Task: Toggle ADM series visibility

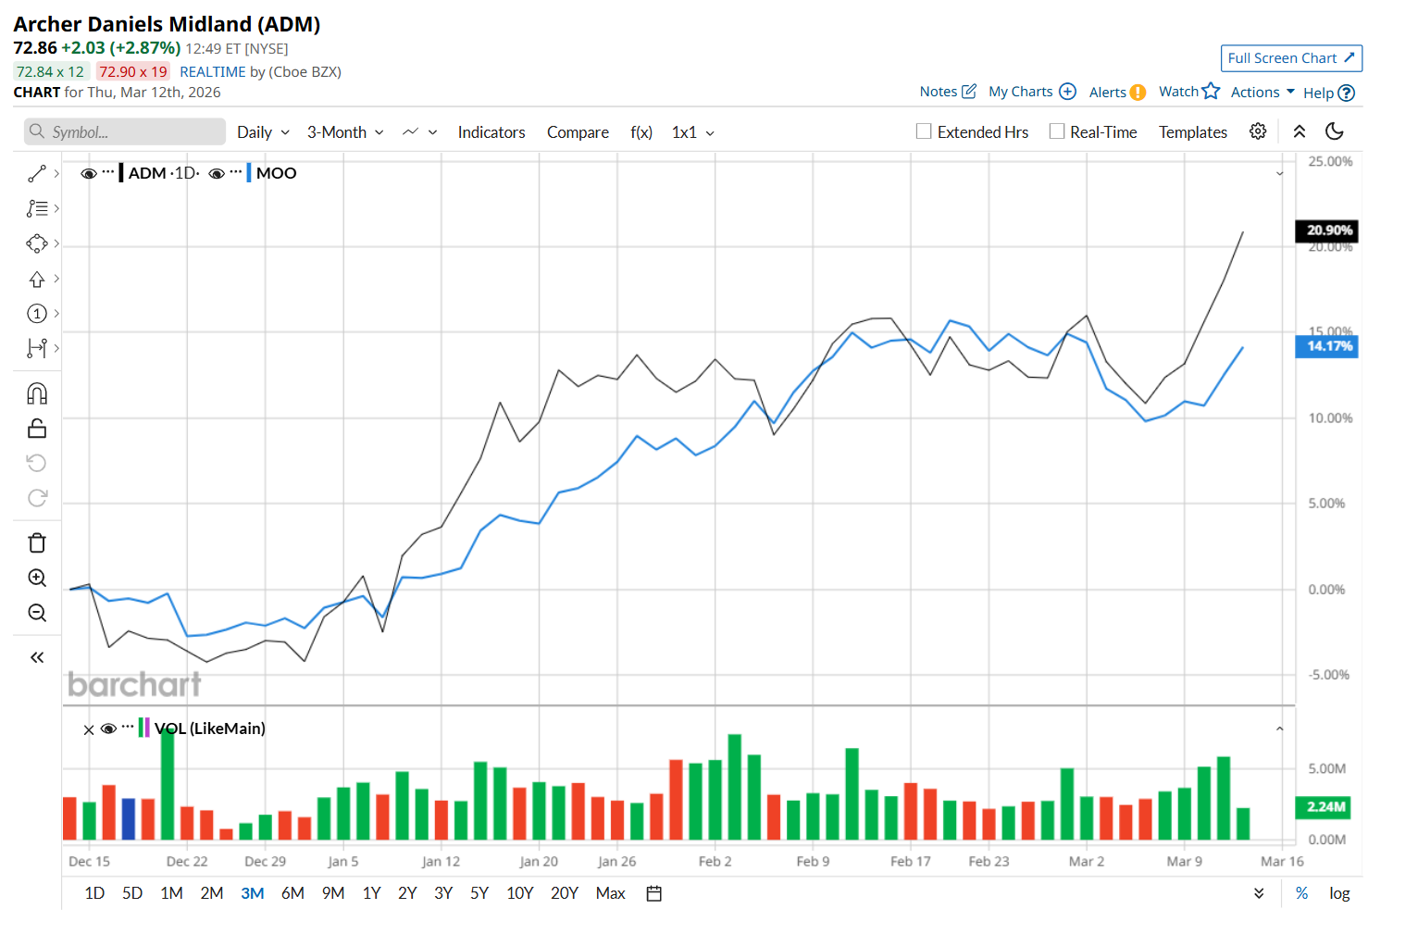Action: [x=89, y=173]
